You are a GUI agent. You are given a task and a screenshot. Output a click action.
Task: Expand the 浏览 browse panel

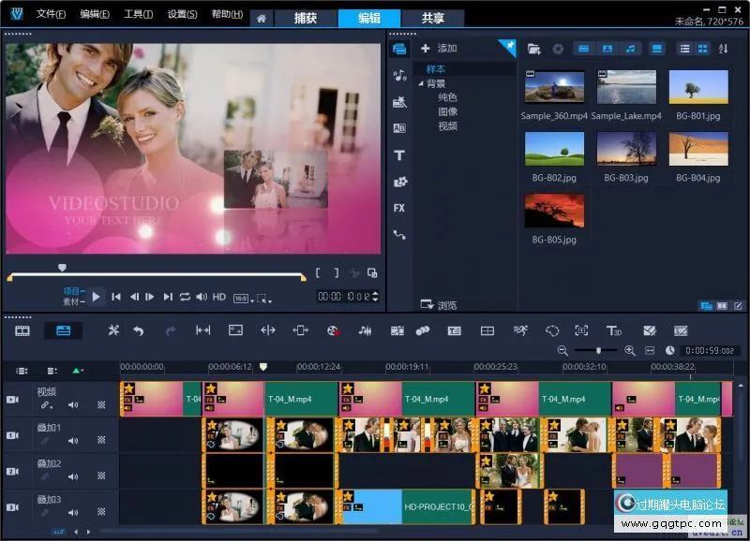tap(439, 305)
